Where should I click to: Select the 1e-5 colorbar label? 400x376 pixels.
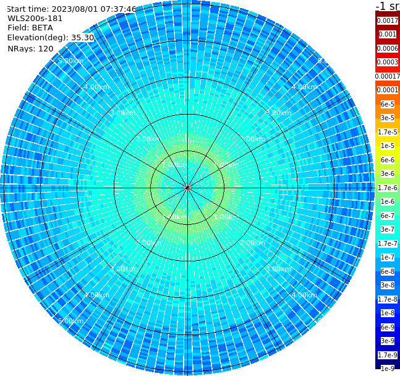point(388,146)
